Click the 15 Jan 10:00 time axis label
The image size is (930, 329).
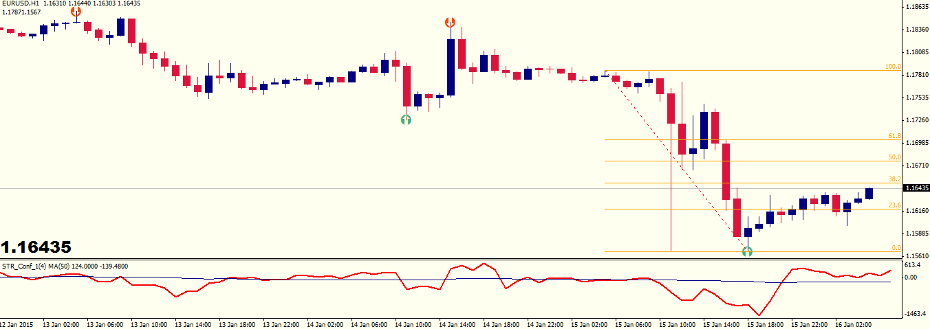coord(675,324)
